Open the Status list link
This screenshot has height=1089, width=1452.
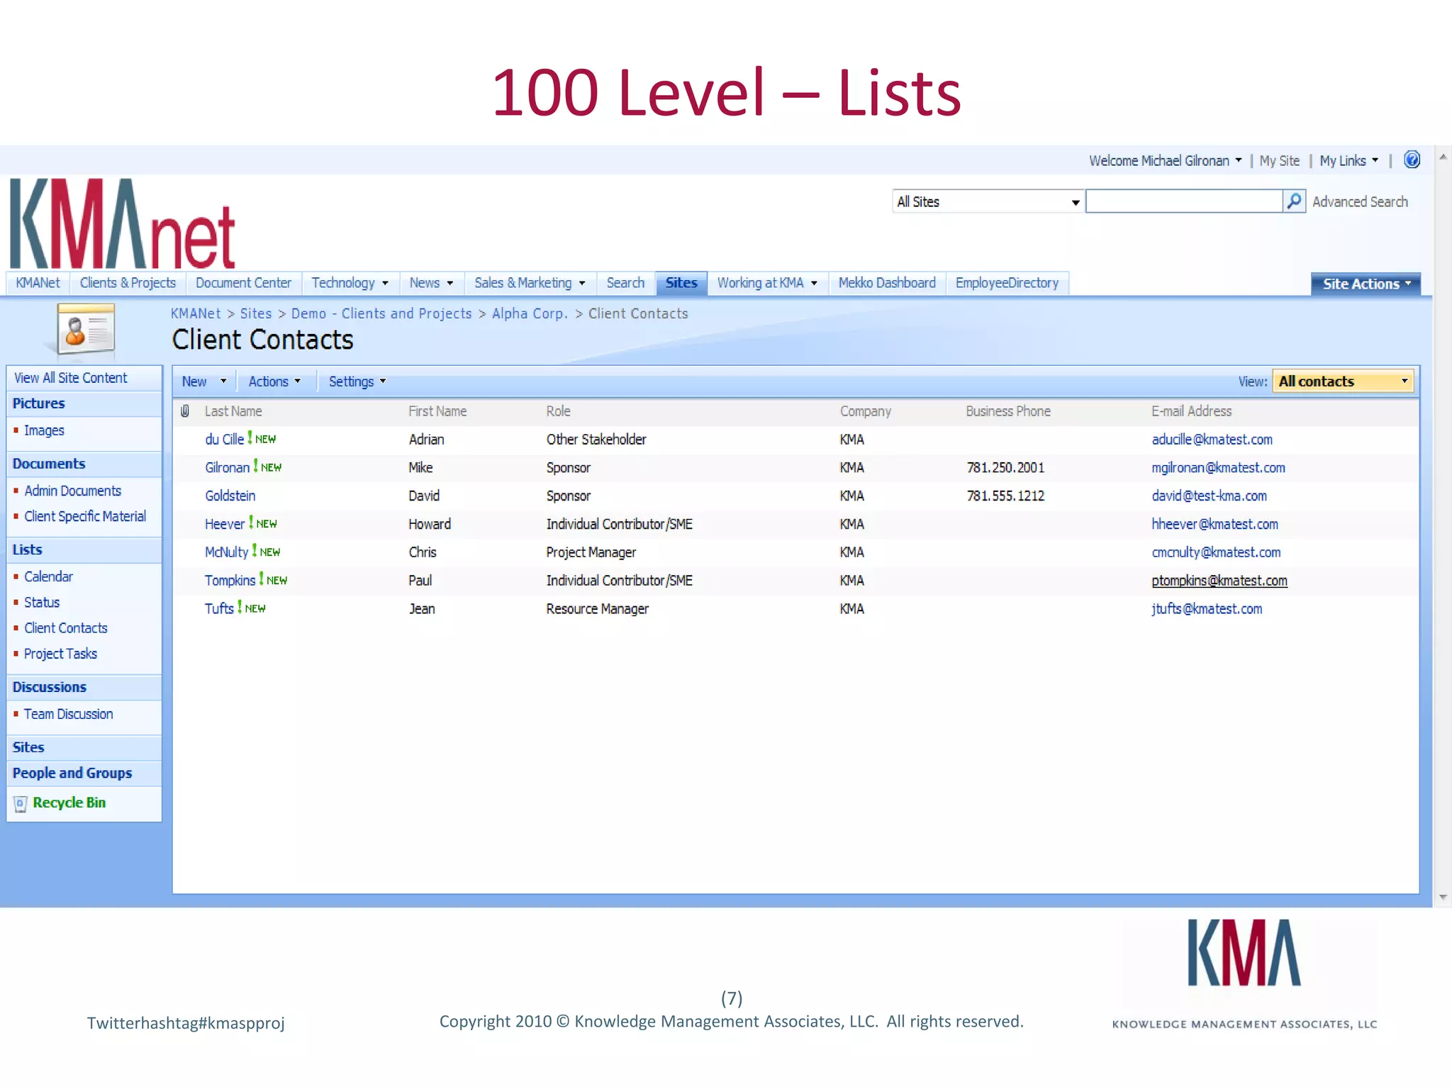click(42, 602)
